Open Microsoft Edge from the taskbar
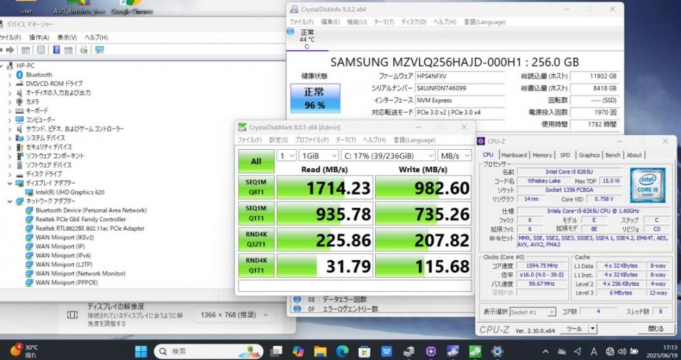This screenshot has height=360, width=681. pyautogui.click(x=343, y=351)
